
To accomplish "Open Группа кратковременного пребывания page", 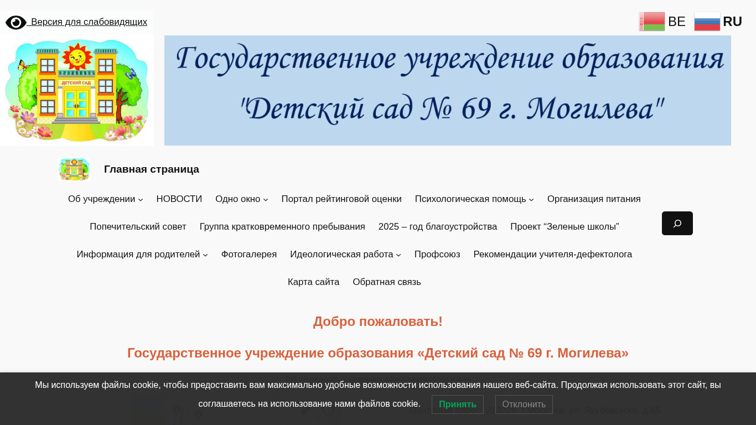I will [x=282, y=227].
